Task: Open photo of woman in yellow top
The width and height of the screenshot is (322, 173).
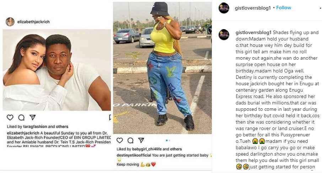Action: point(162,67)
